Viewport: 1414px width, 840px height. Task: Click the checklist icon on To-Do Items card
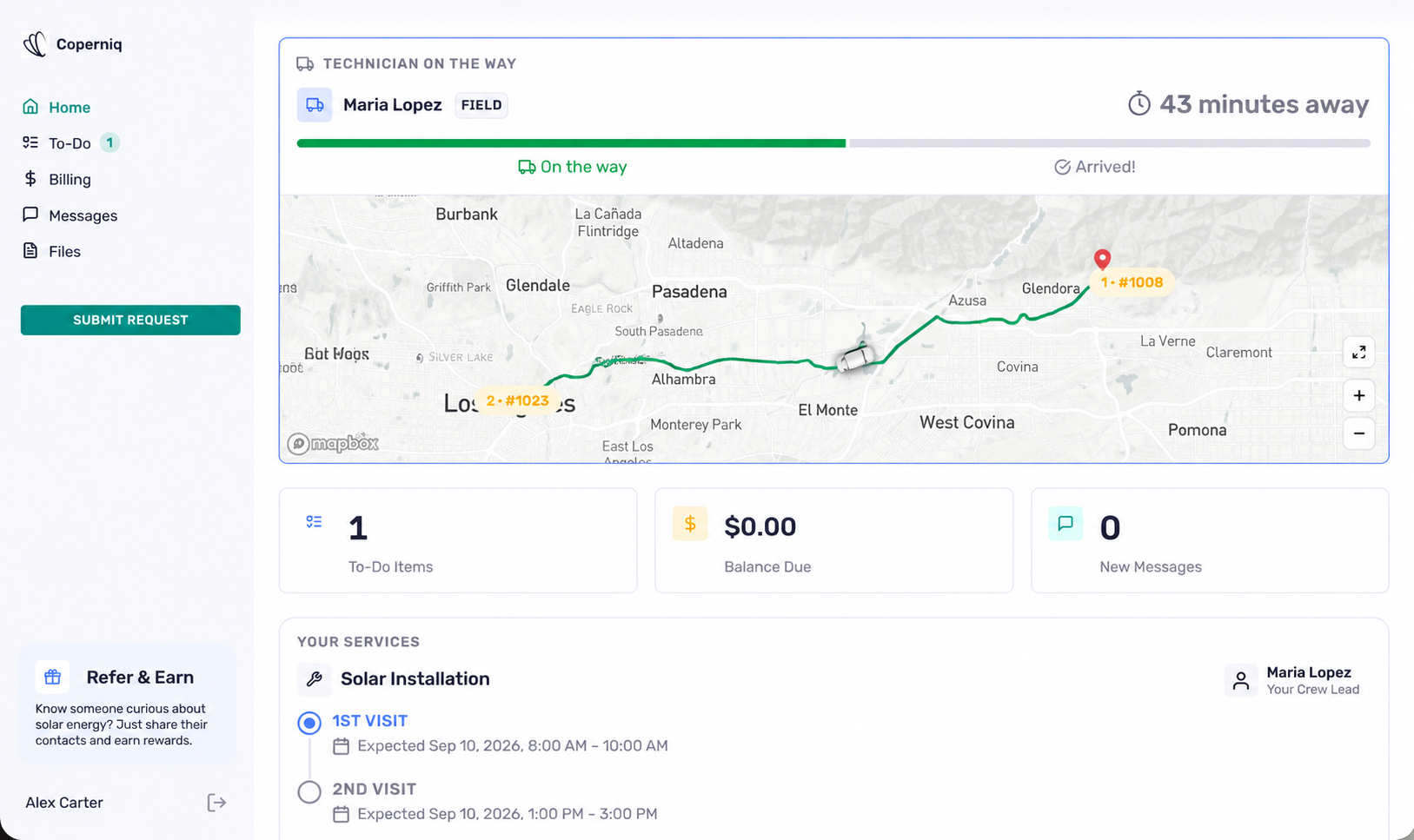click(314, 522)
